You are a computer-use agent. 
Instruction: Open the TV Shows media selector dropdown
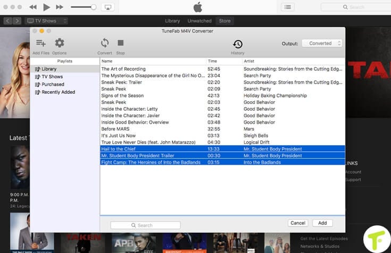(x=46, y=21)
